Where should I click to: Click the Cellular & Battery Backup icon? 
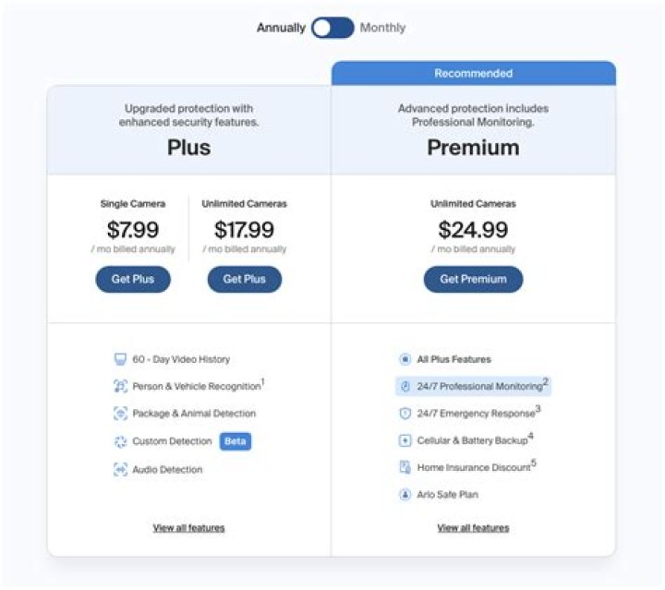coord(405,440)
